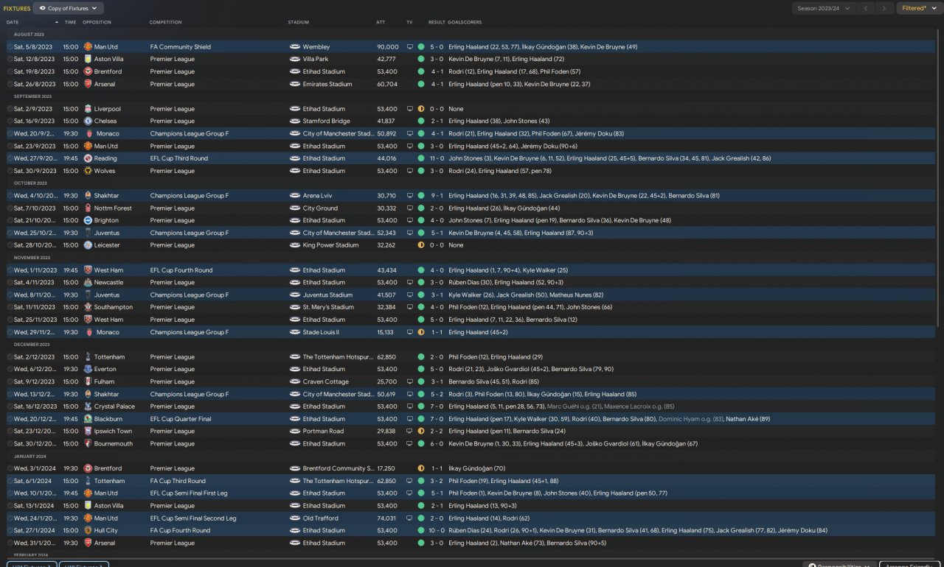Click the orange draw dot in the Leicester row

tap(421, 245)
